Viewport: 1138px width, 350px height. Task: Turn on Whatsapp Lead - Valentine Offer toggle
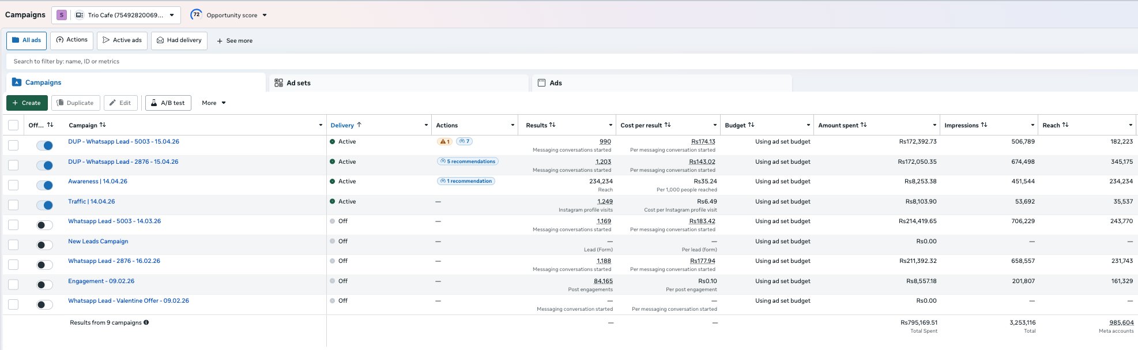(44, 304)
